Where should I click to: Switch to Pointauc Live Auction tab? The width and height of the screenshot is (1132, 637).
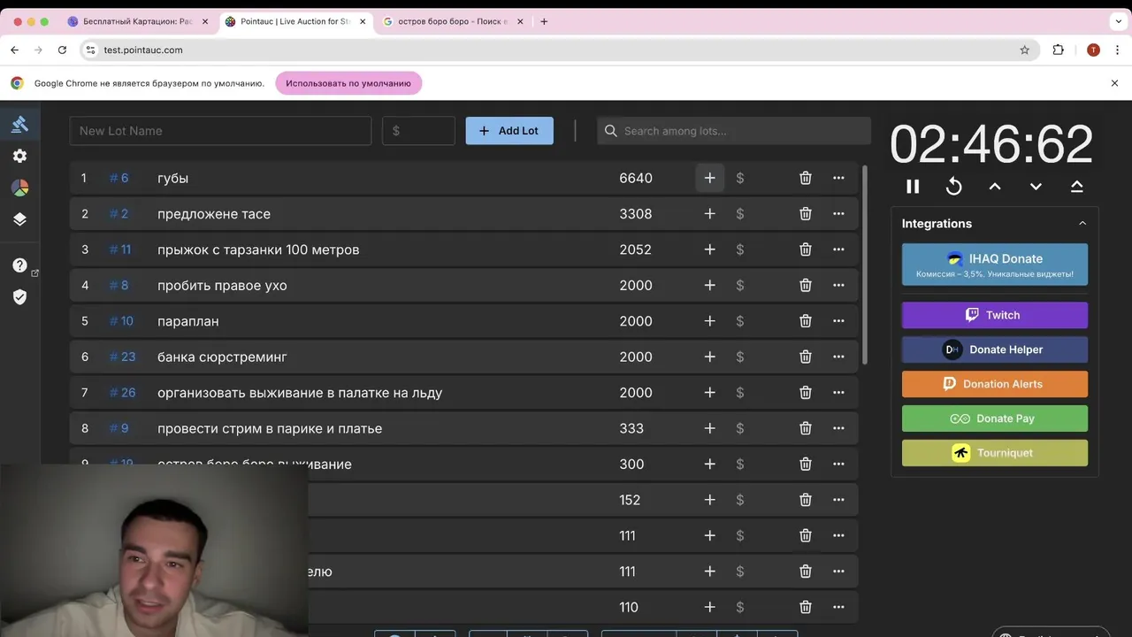pos(295,21)
